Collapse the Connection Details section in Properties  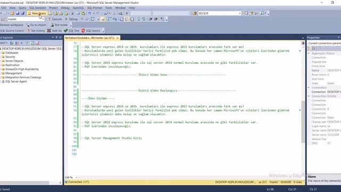tap(309, 96)
